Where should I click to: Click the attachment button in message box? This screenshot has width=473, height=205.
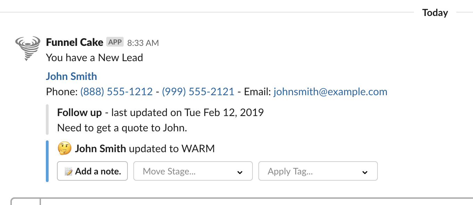[x=26, y=202]
